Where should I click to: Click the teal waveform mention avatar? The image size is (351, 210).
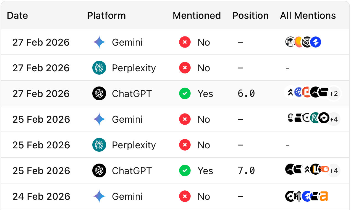coord(315,117)
